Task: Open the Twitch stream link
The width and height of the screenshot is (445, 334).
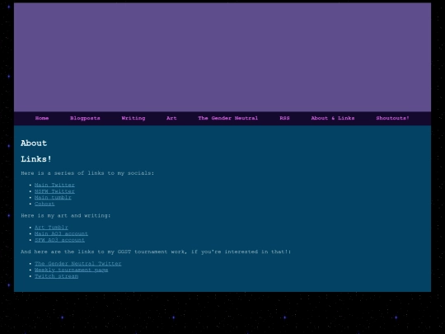Action: pos(56,276)
